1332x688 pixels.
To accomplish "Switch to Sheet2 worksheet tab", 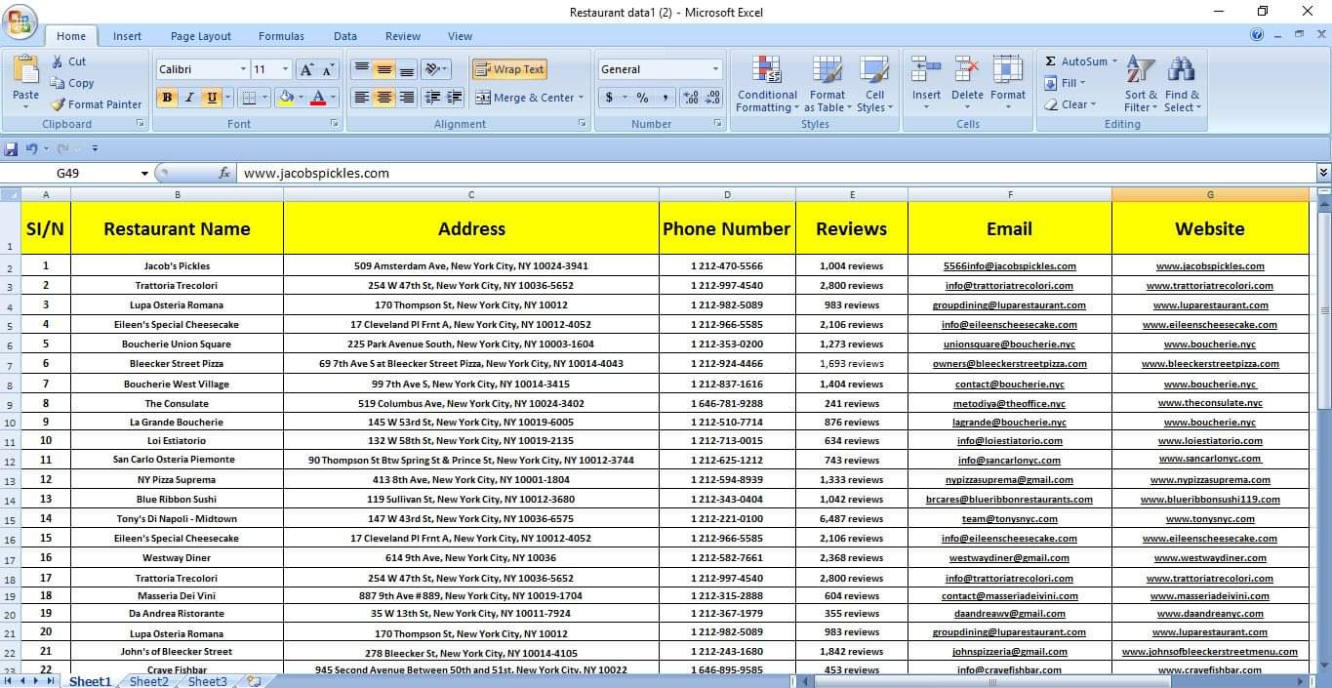I will [149, 681].
